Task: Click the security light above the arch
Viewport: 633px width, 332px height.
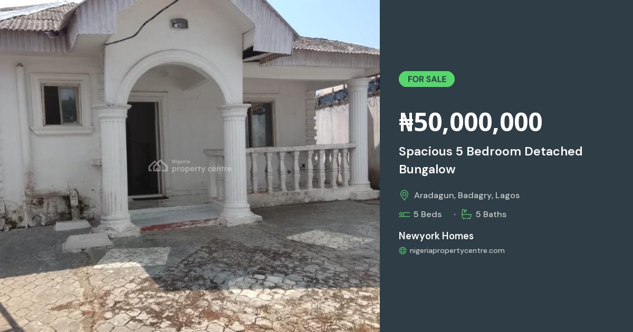Action: coord(179,24)
